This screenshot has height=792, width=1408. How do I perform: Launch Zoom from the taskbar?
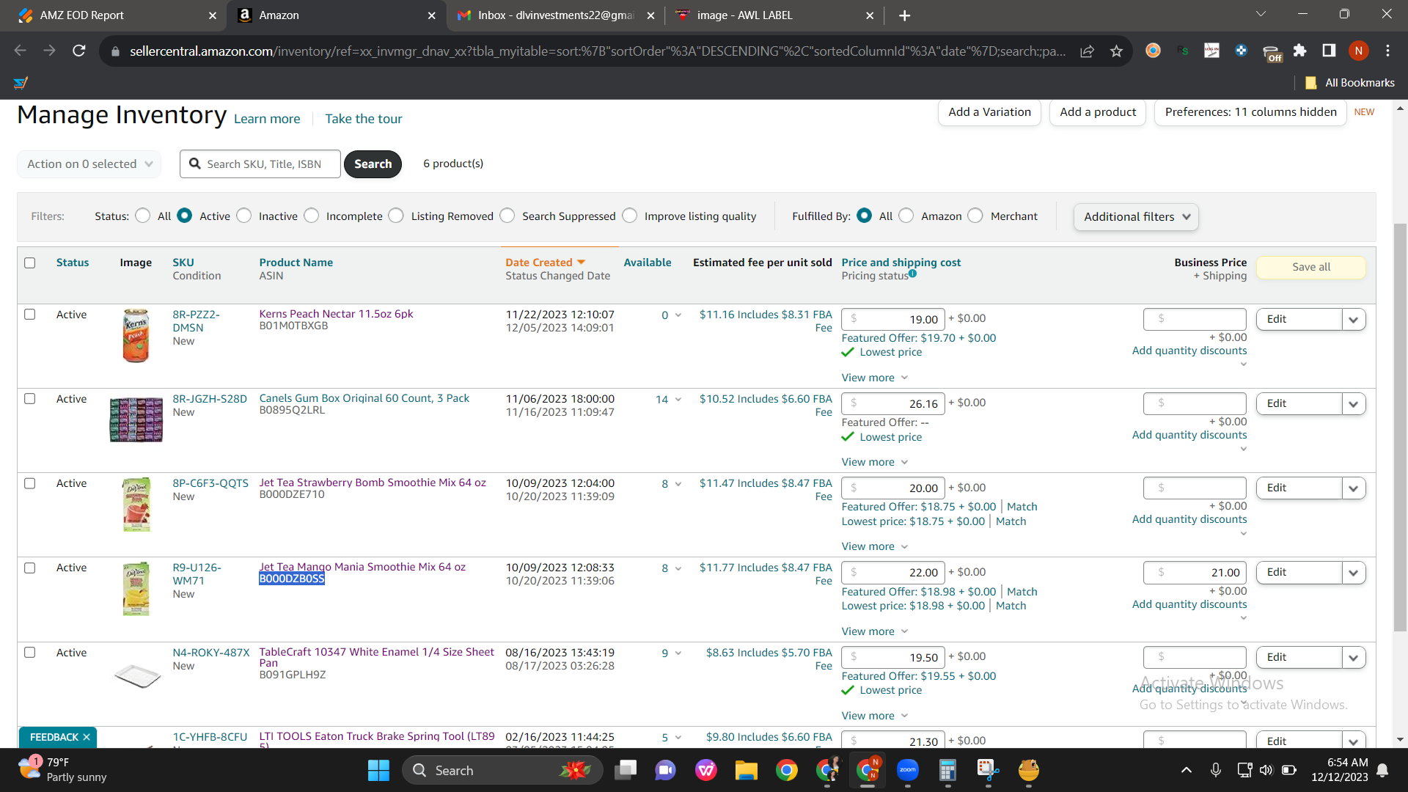908,770
